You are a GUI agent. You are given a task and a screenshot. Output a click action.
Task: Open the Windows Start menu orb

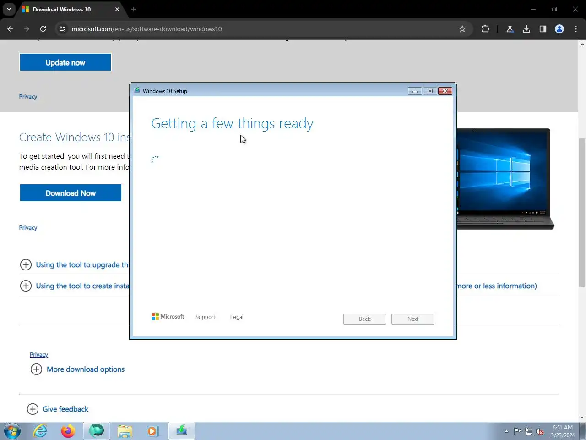click(13, 431)
